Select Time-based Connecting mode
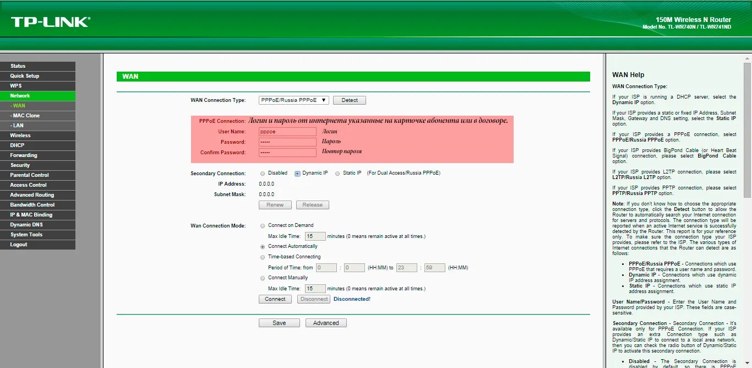Viewport: 752px width, 368px height. (263, 257)
